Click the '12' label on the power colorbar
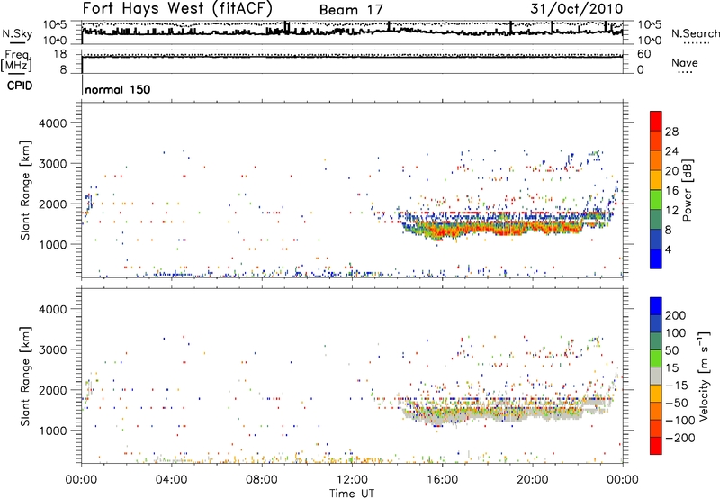The width and height of the screenshot is (720, 499). click(671, 211)
